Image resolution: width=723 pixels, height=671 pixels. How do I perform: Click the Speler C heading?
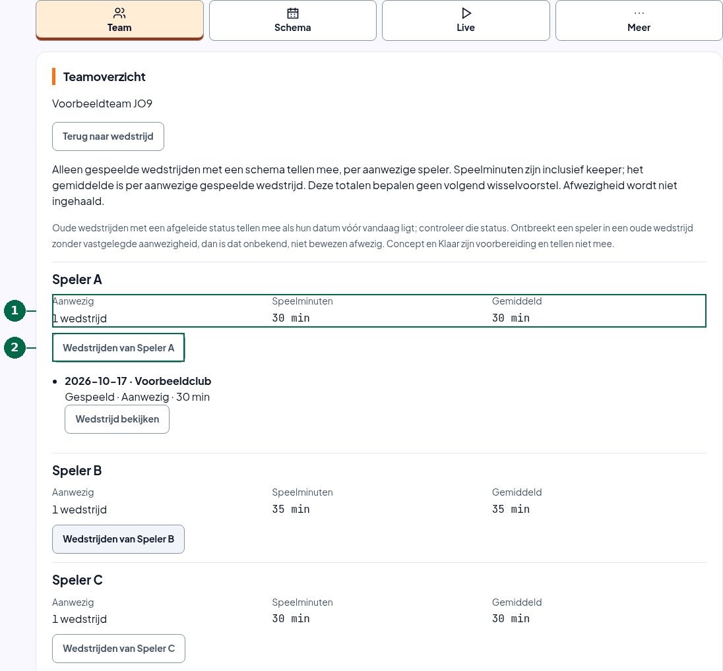click(x=77, y=580)
